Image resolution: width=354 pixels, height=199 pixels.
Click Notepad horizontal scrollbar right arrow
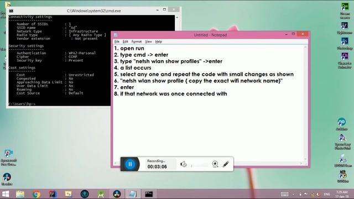point(301,163)
